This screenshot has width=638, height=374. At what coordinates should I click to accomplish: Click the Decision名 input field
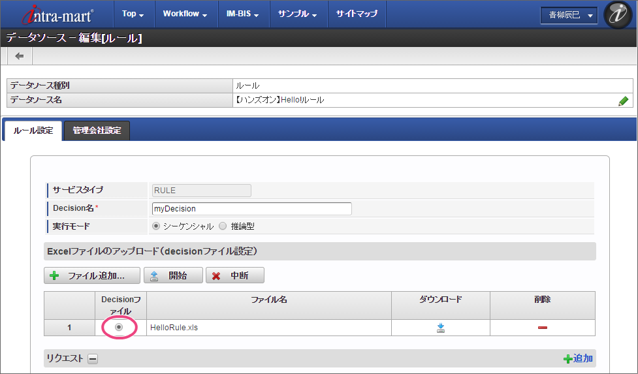[x=251, y=209]
